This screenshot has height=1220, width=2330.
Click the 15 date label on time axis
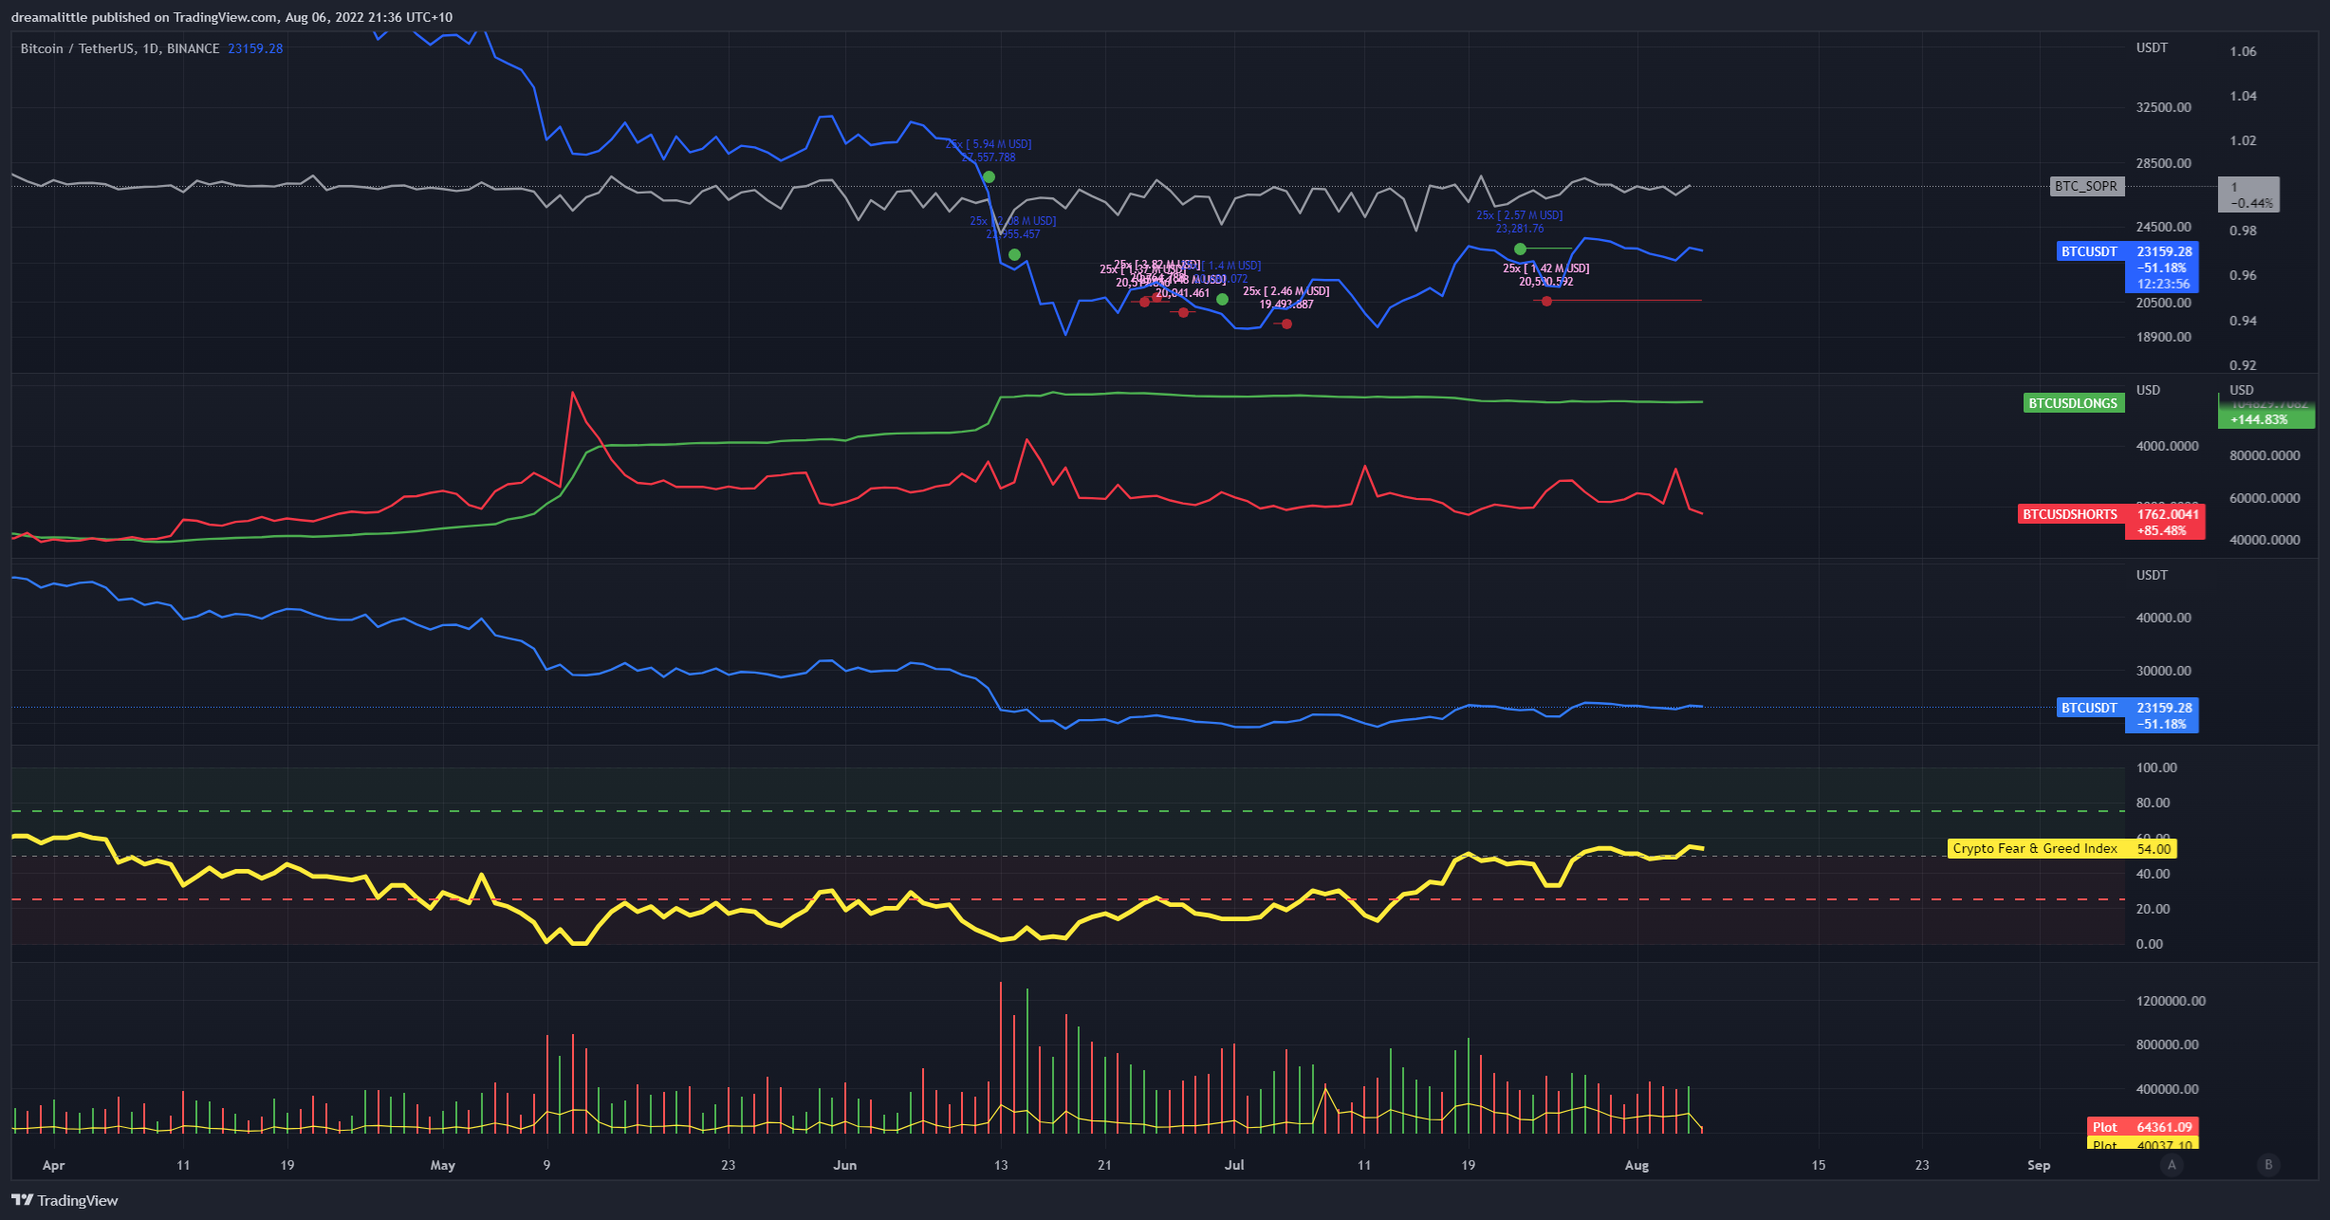pos(1818,1165)
